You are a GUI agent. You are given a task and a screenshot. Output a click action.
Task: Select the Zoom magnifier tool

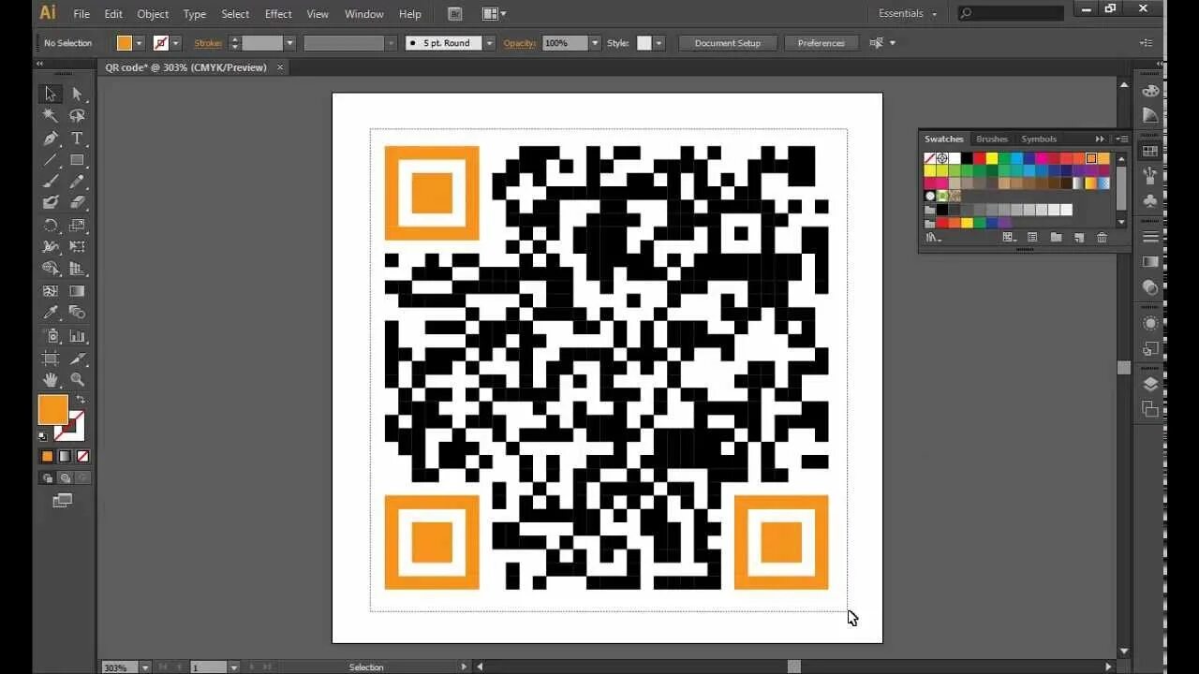pos(78,380)
